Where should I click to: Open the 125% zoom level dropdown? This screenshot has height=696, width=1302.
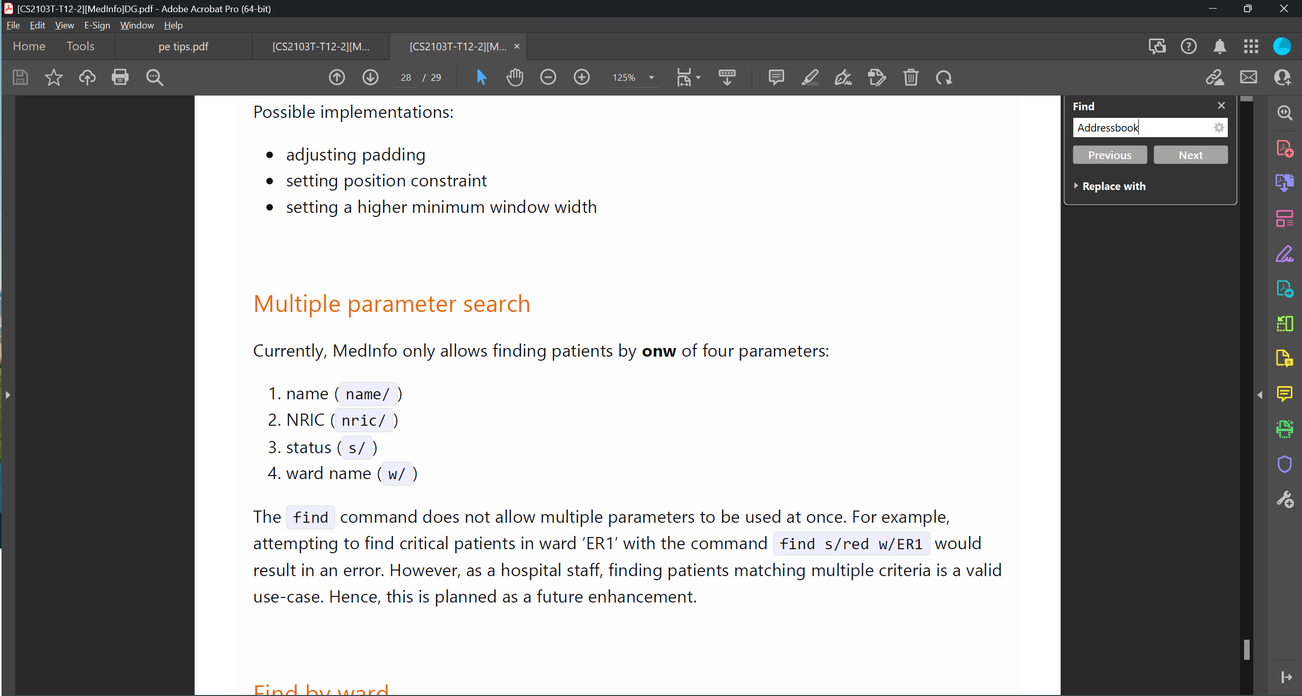pyautogui.click(x=651, y=78)
